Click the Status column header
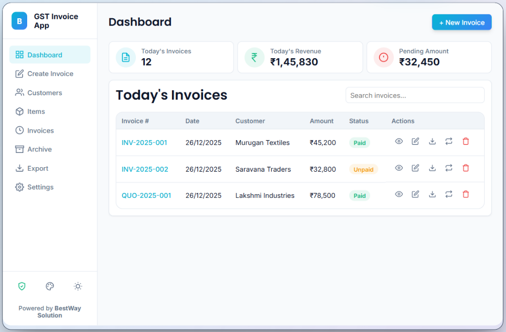Viewport: 506px width, 332px height. point(359,121)
